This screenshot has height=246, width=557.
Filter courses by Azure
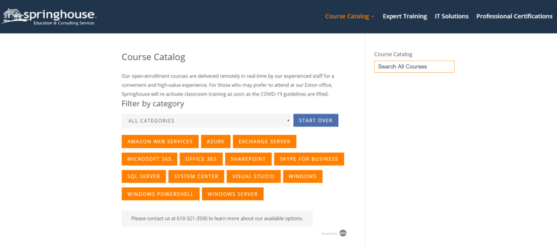pos(215,141)
